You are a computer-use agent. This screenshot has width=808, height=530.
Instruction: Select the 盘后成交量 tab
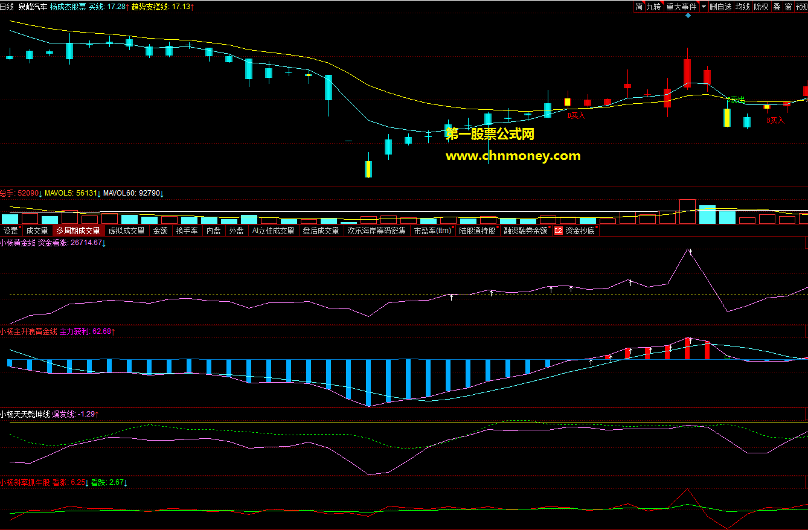[x=321, y=231]
